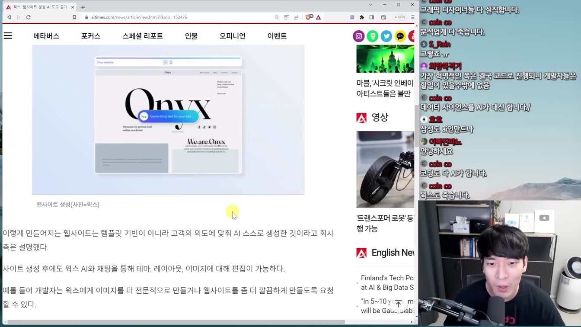Open the wheeled robot video thumbnail
The height and width of the screenshot is (327, 581).
tap(385, 169)
